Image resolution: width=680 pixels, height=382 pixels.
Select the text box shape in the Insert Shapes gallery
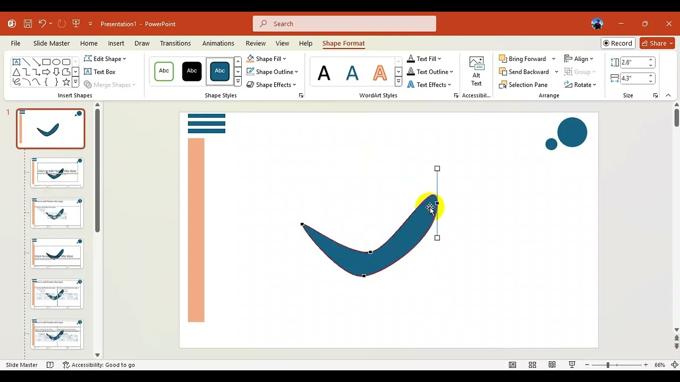[16, 62]
